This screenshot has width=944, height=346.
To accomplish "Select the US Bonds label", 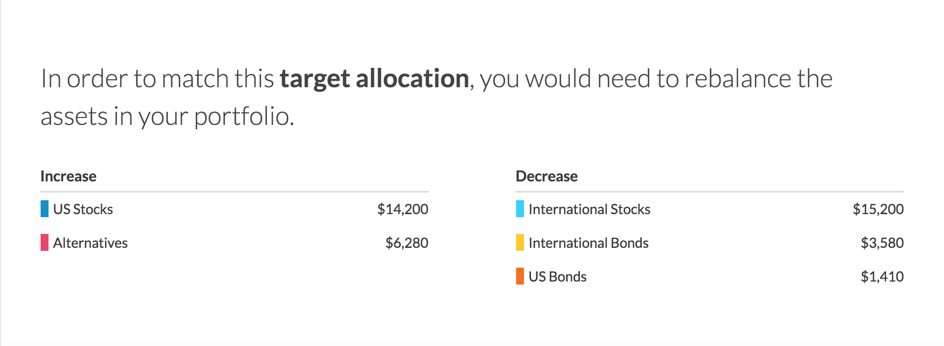I will click(x=557, y=277).
